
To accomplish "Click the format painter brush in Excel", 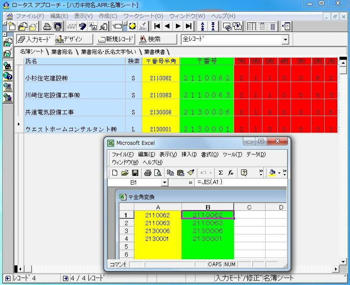I will click(x=191, y=172).
